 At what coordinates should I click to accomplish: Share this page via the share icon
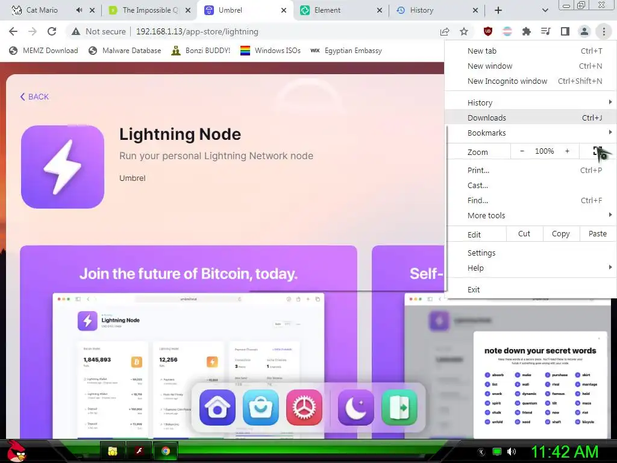tap(445, 31)
